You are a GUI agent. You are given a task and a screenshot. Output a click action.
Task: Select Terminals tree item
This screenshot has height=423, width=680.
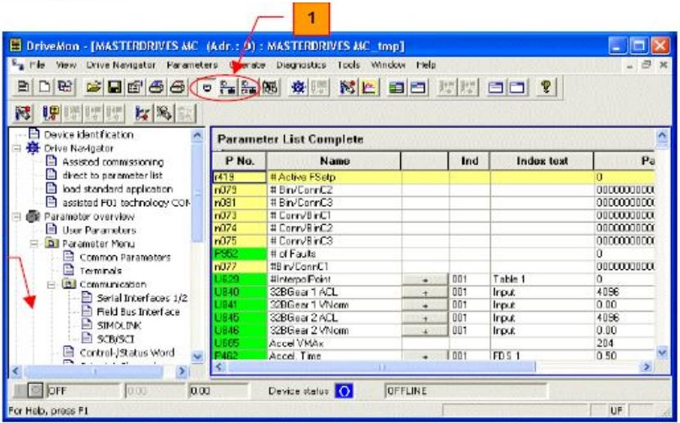(x=101, y=271)
